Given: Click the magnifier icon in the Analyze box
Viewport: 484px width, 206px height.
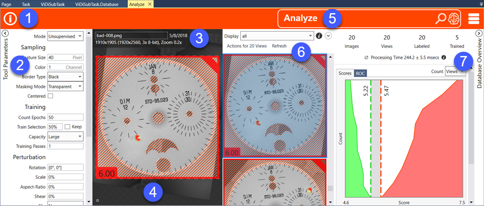Looking at the screenshot, I should pos(440,19).
